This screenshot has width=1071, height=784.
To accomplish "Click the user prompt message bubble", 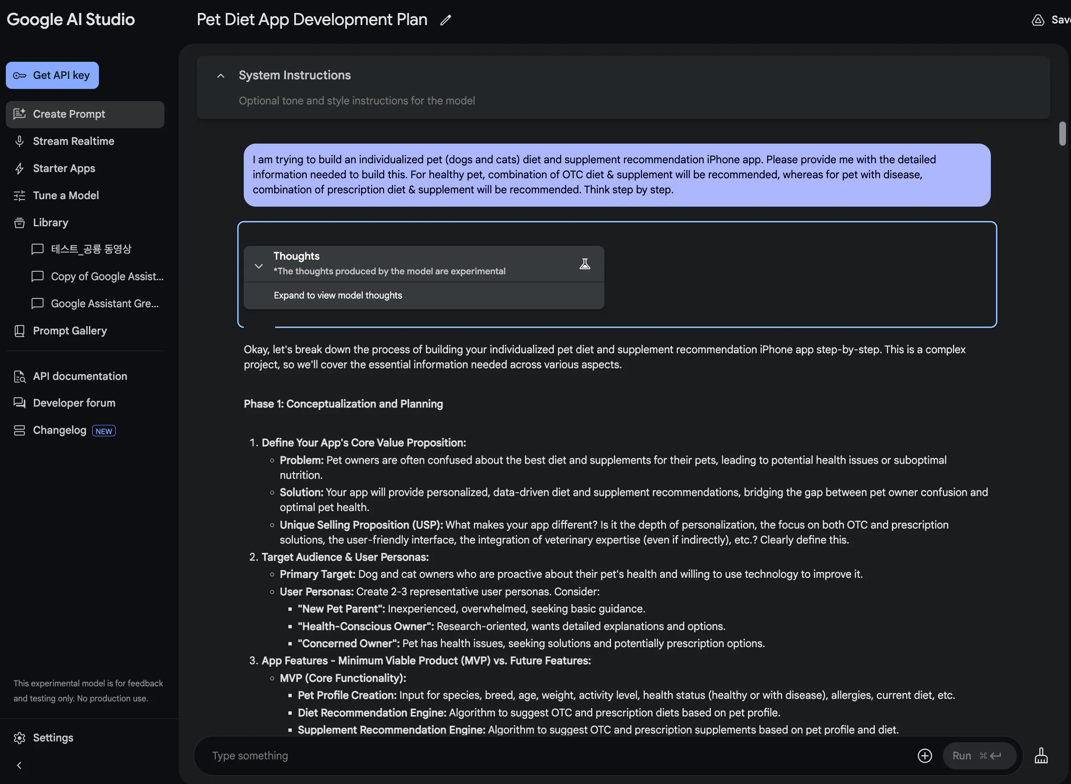I will tap(617, 175).
